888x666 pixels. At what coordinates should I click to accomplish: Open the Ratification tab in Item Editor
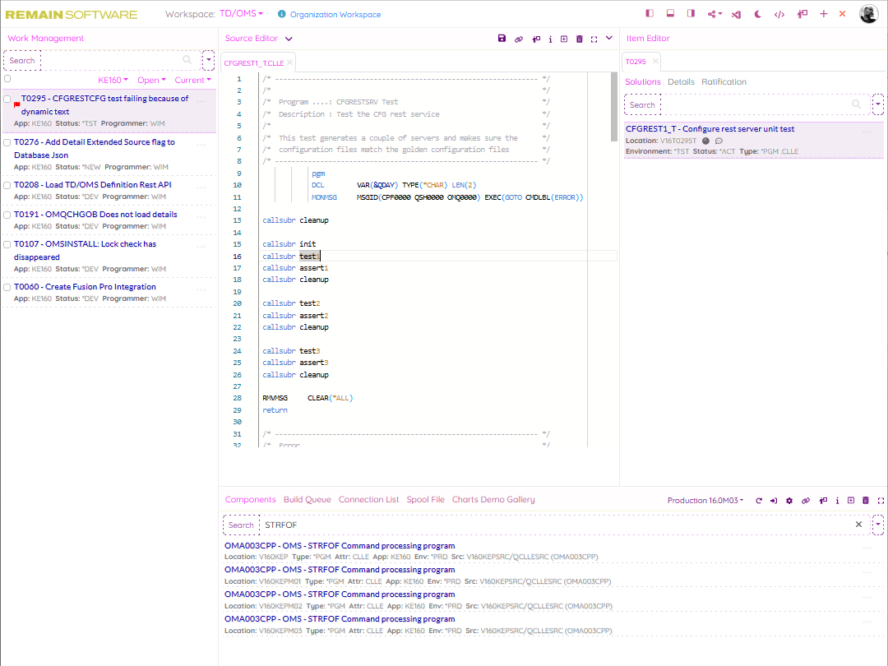(724, 82)
